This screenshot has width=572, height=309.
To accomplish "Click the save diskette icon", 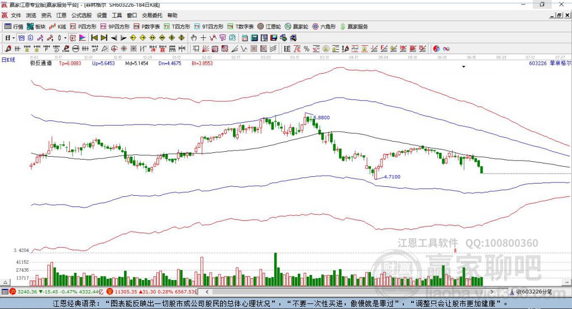I will (274, 38).
